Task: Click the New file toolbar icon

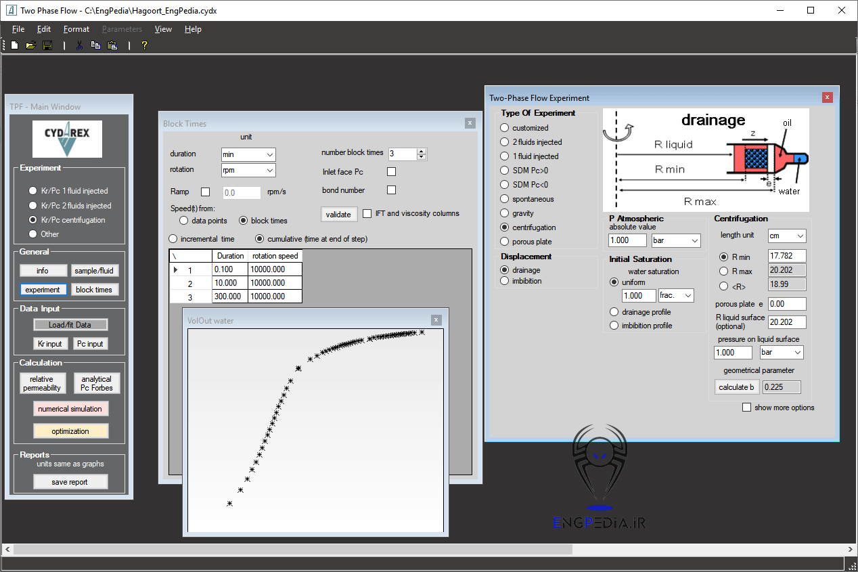Action: (x=14, y=45)
